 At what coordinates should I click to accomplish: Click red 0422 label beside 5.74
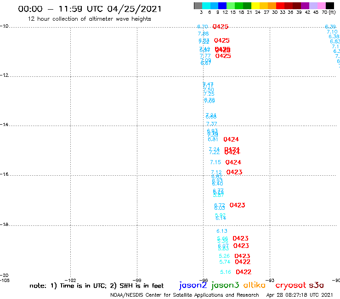tap(243, 262)
